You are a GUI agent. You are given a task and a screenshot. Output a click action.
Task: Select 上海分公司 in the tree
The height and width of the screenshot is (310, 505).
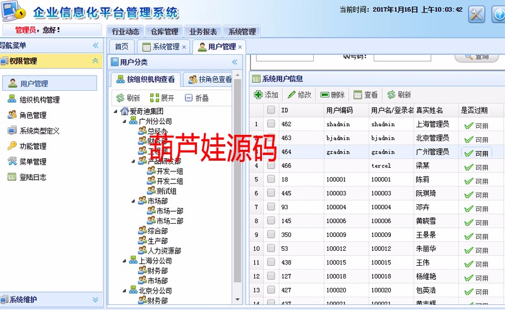coord(155,260)
